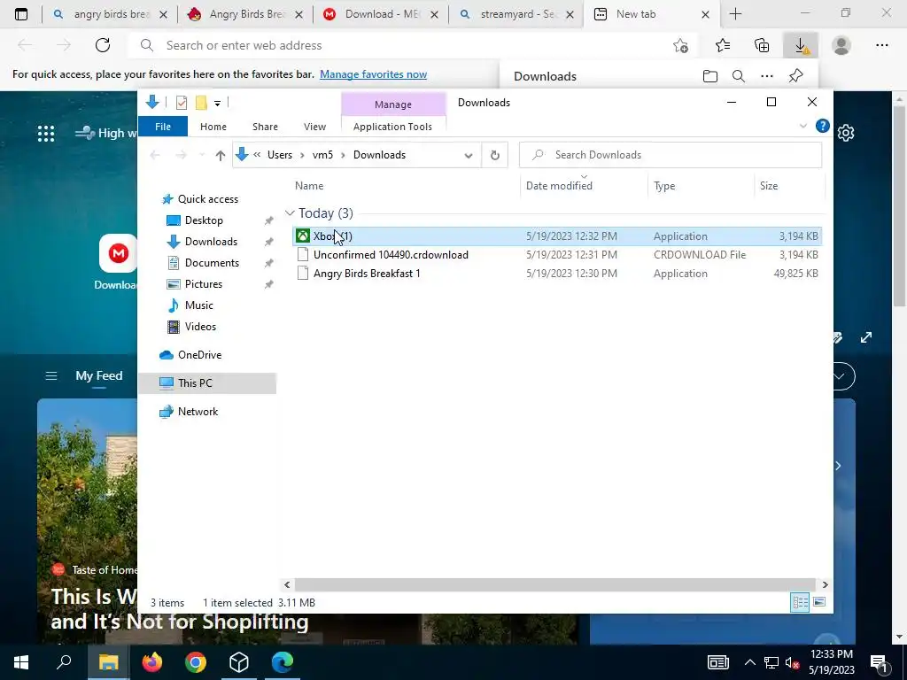Open Firefox from the taskbar
The image size is (907, 680).
click(x=152, y=662)
